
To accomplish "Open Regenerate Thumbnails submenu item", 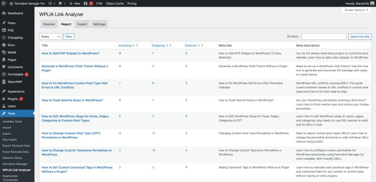I will (10, 178).
